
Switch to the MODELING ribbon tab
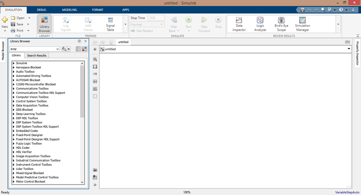tap(69, 9)
